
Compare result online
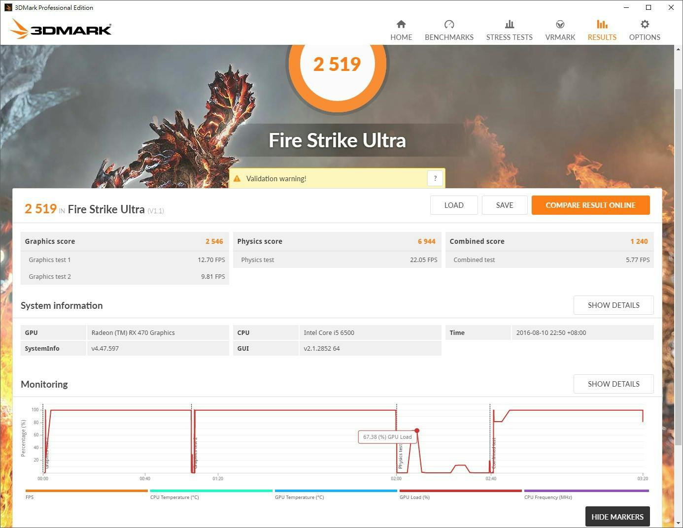click(590, 205)
